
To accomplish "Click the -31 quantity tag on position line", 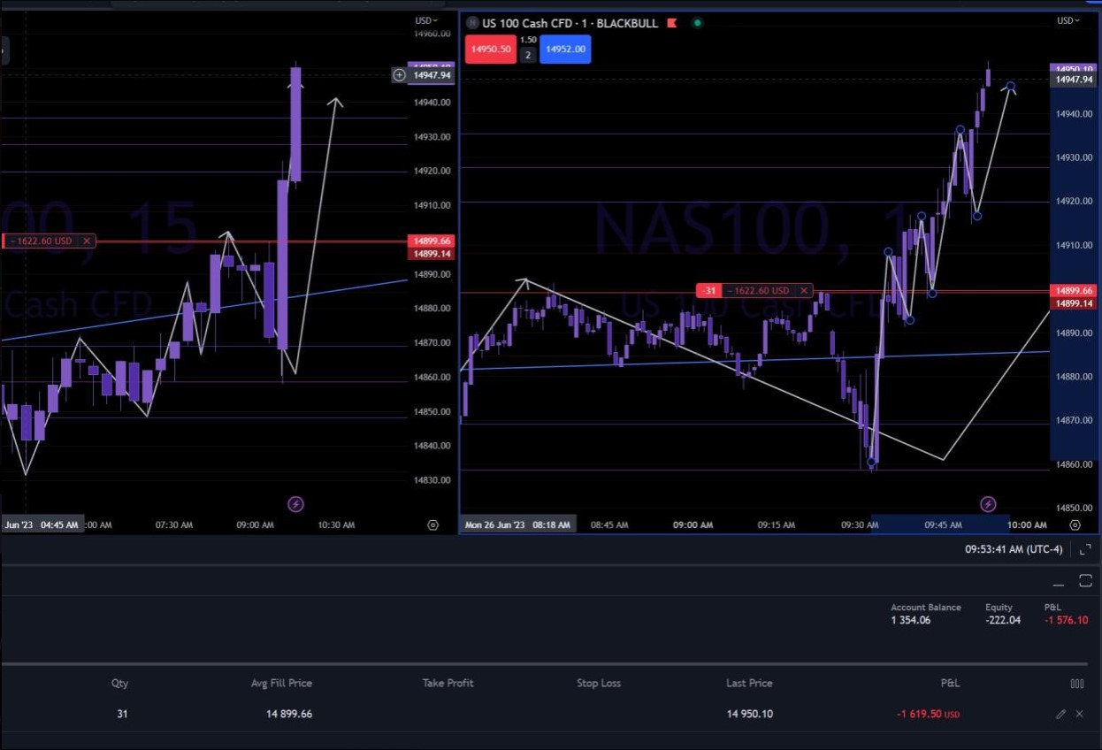I will pyautogui.click(x=708, y=290).
